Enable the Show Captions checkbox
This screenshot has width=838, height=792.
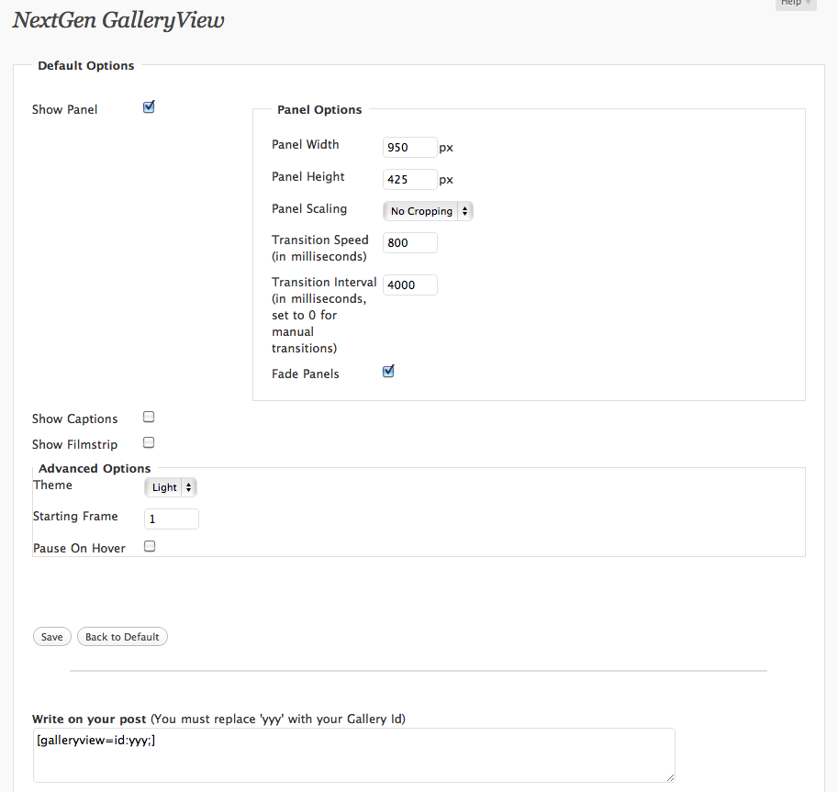149,417
